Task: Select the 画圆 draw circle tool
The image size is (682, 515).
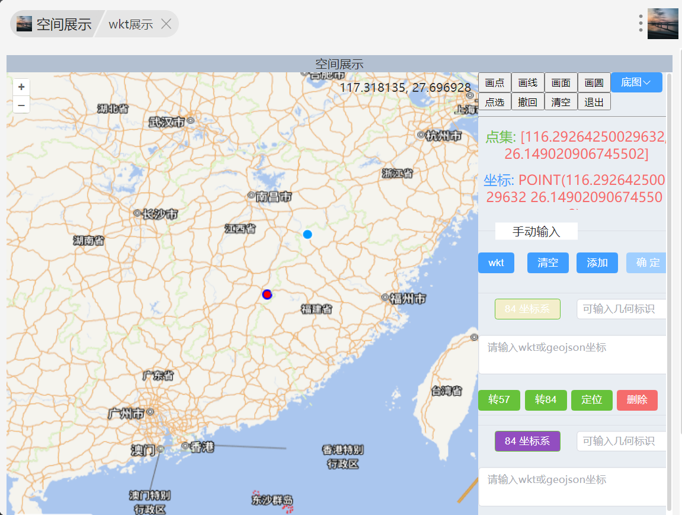Action: 594,83
